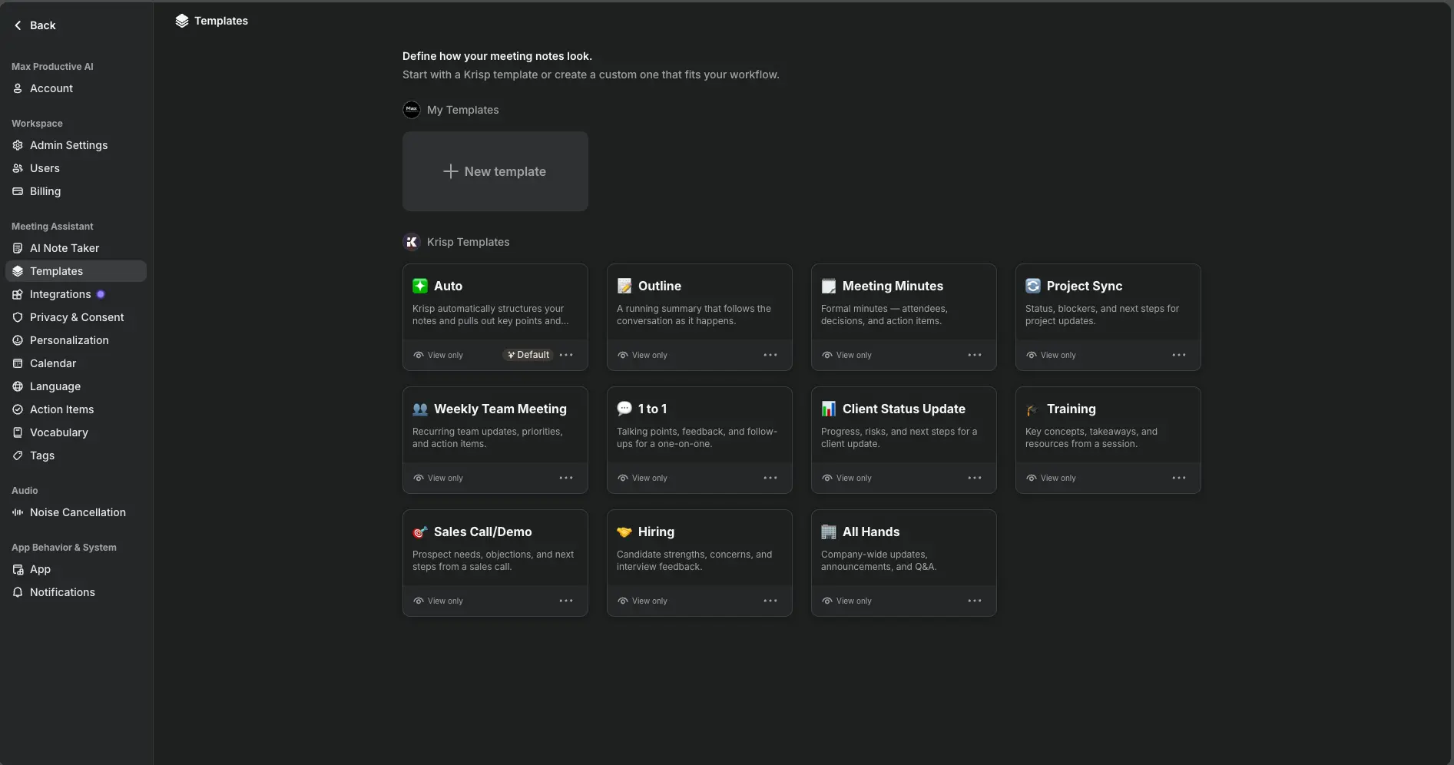Open more options for Client Status Update
The height and width of the screenshot is (765, 1454).
pos(975,478)
